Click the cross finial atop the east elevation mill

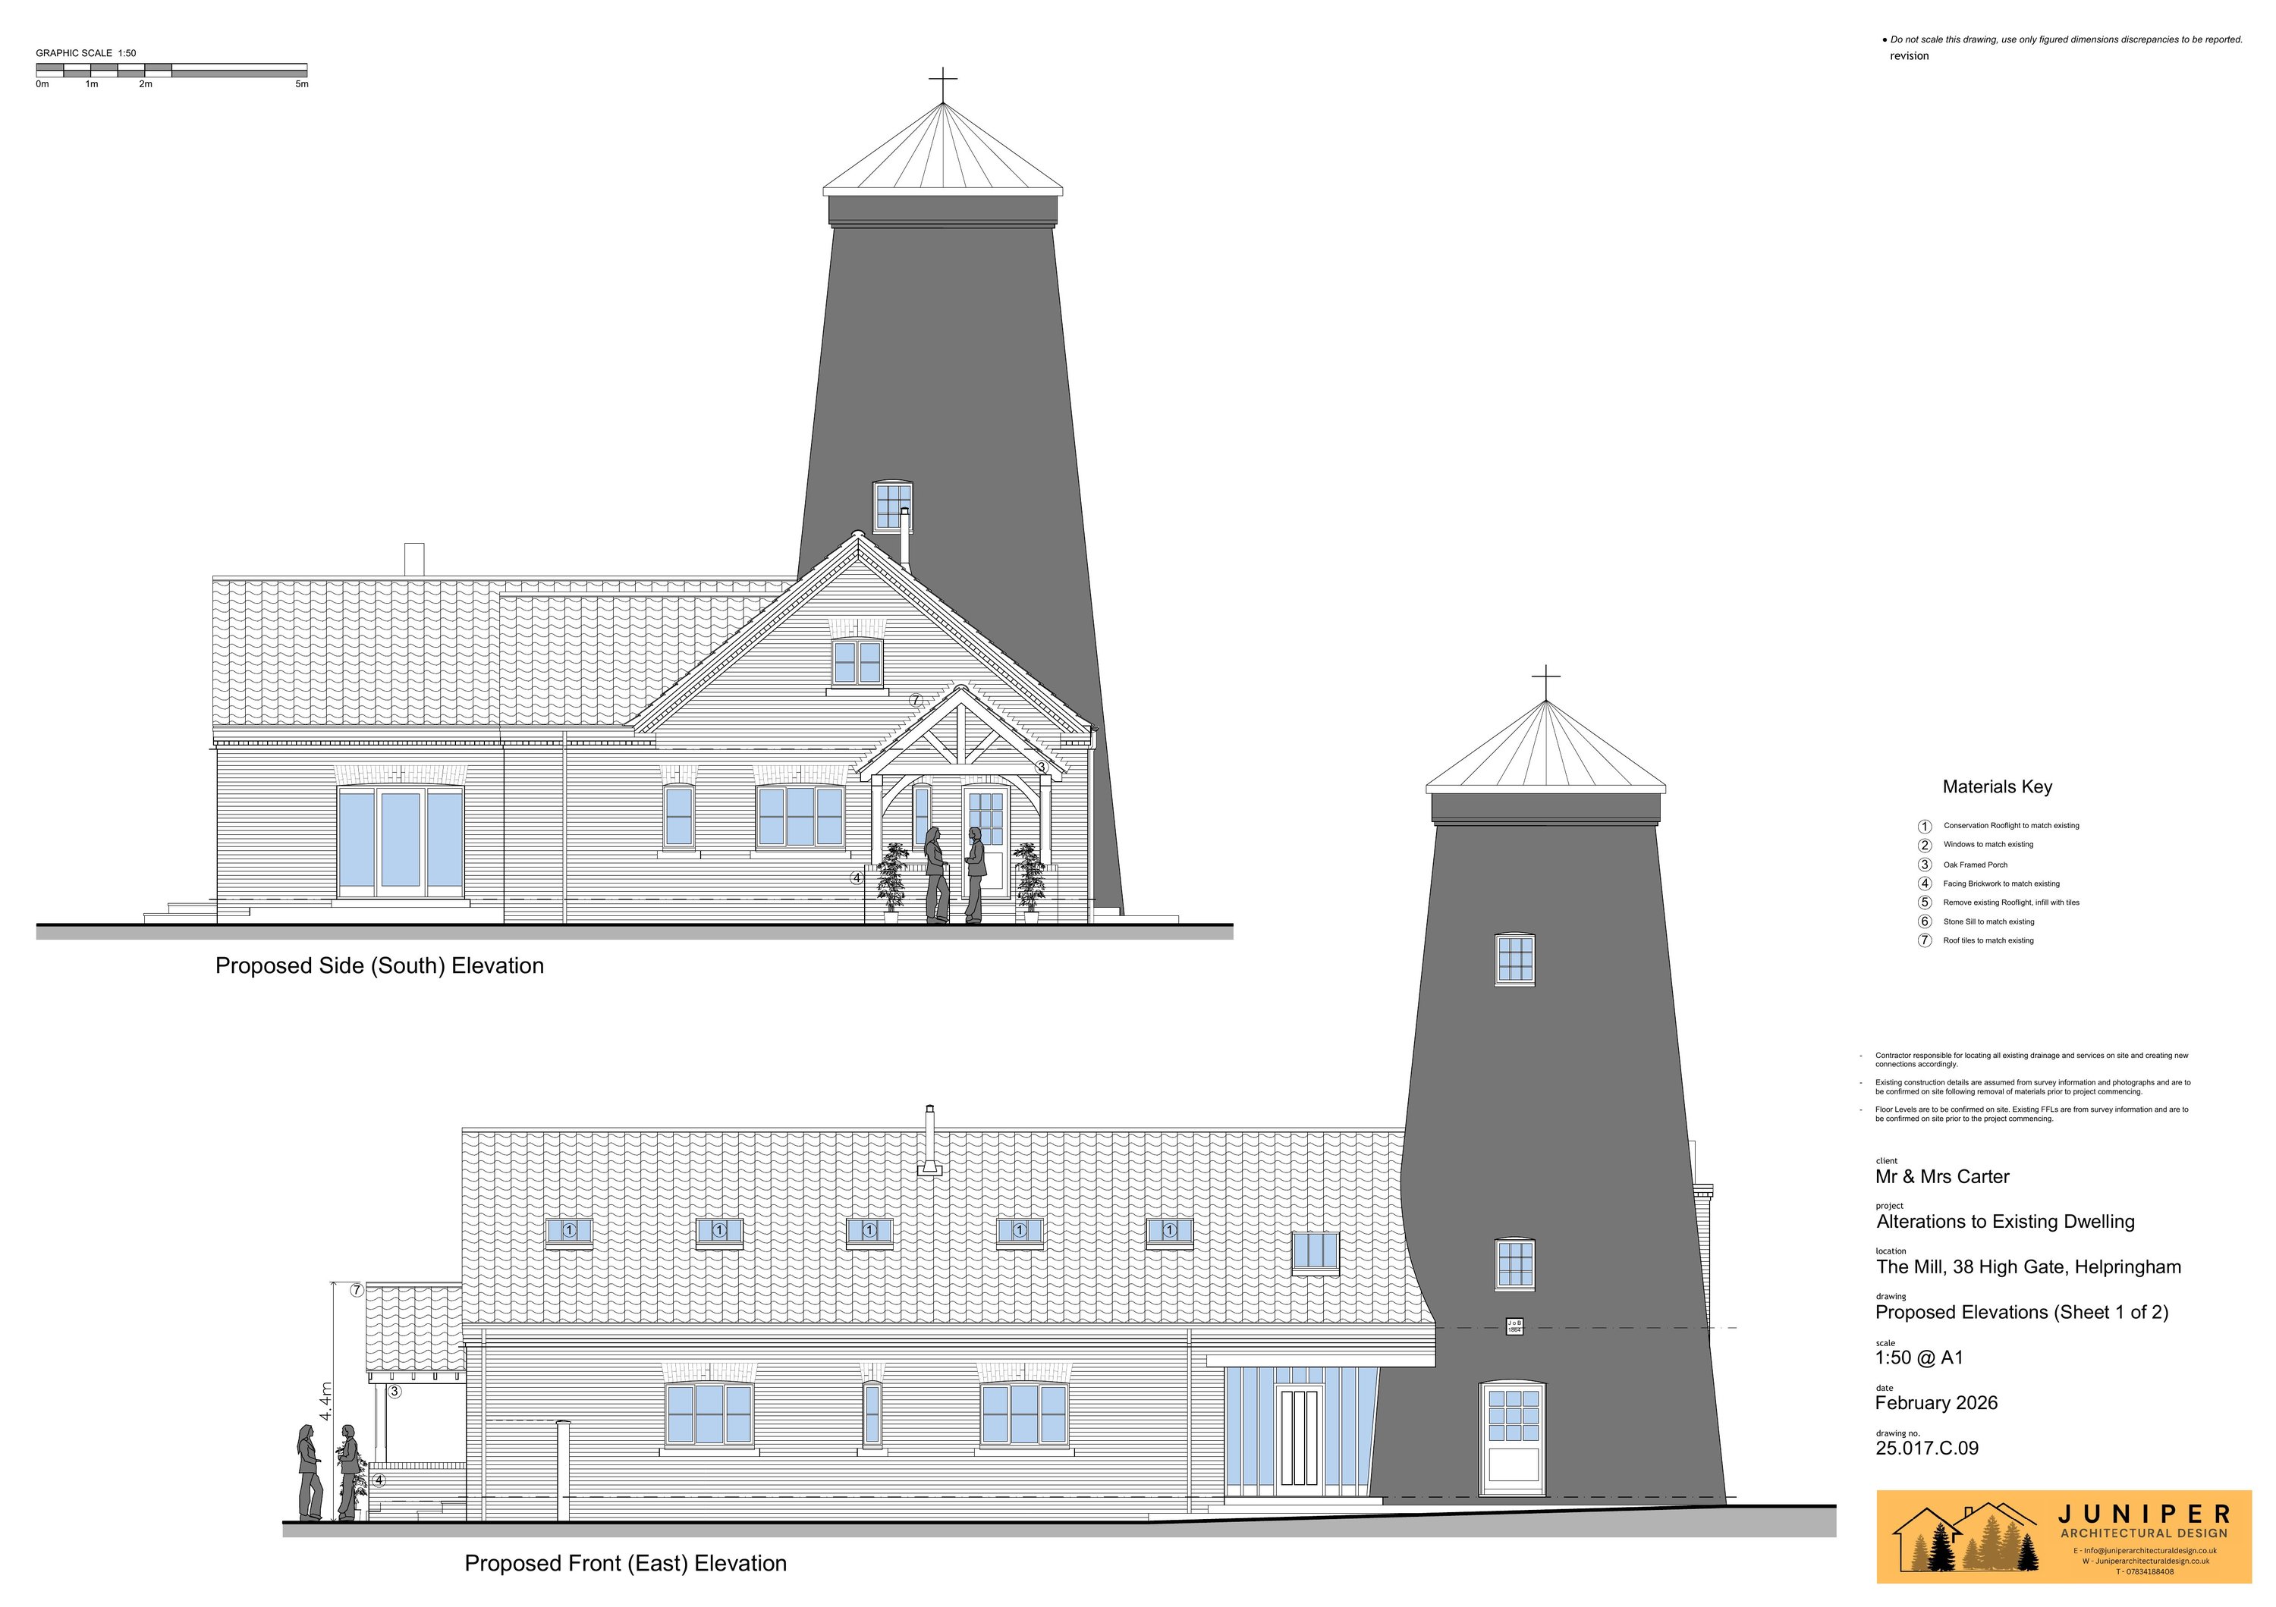(x=1545, y=678)
